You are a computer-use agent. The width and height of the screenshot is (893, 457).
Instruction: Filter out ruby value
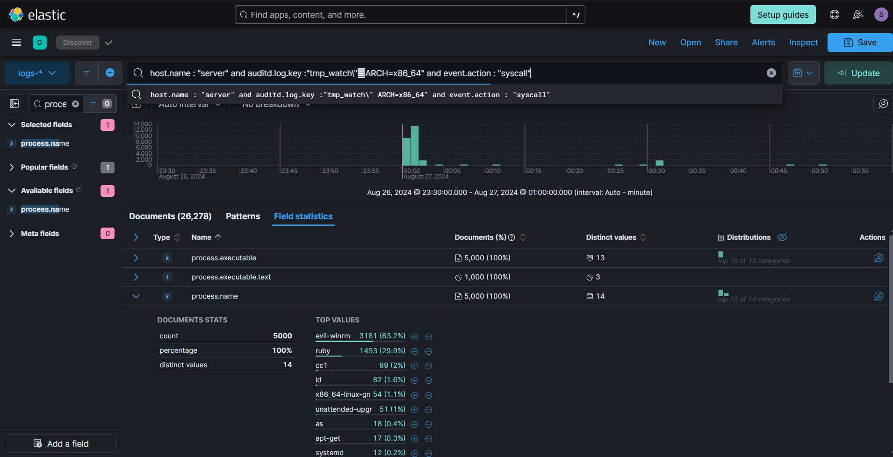coord(429,351)
